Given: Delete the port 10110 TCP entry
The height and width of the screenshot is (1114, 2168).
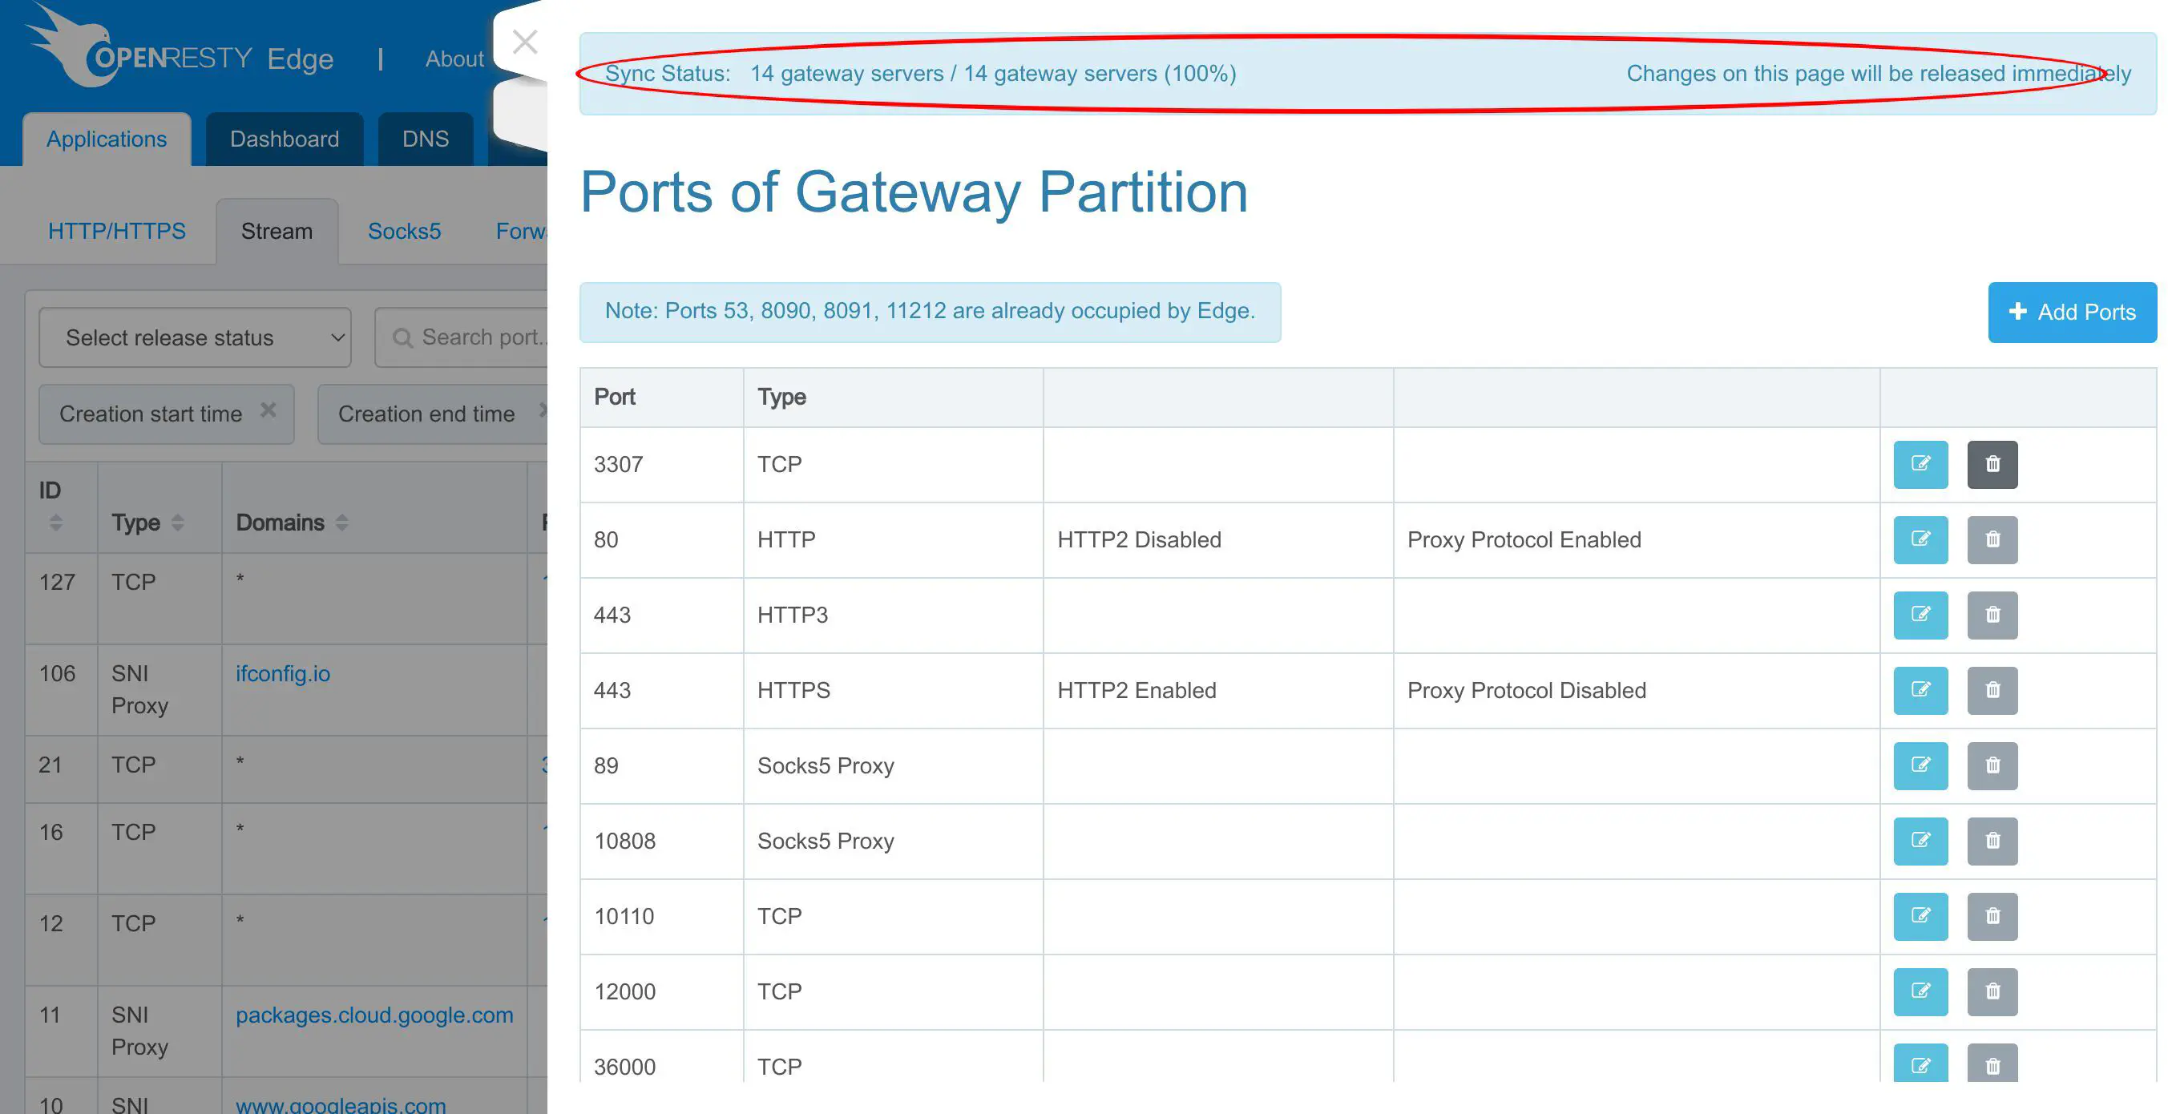Looking at the screenshot, I should [1991, 915].
